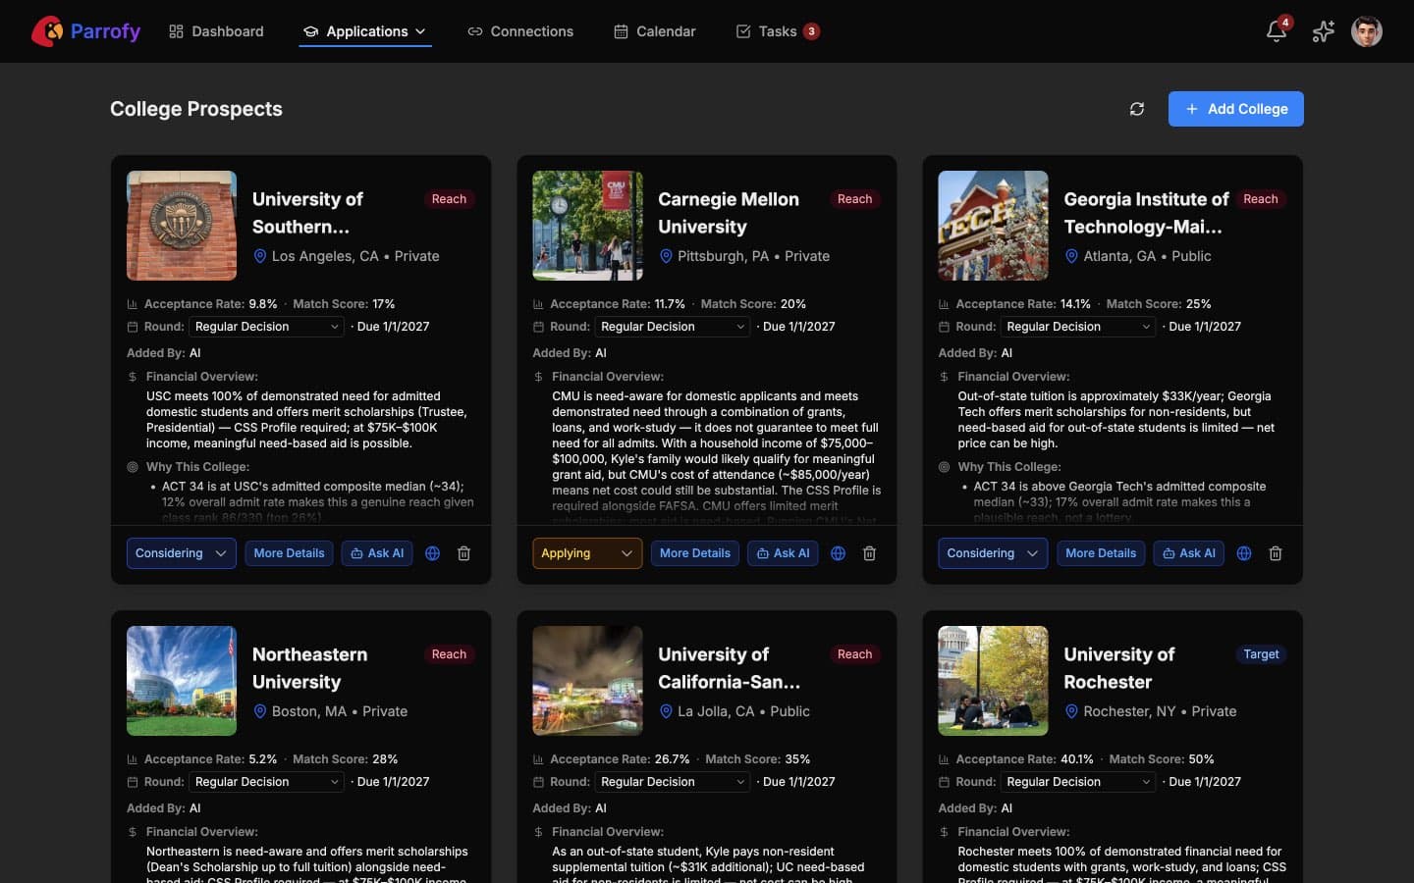
Task: Open website globe for University of Southern California
Action: (432, 553)
